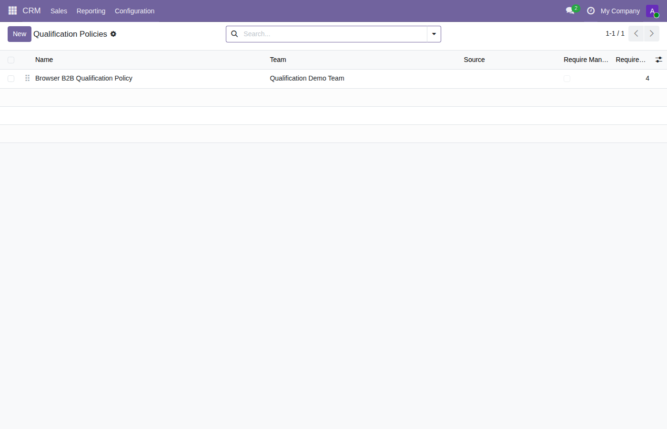Image resolution: width=667 pixels, height=429 pixels.
Task: Open the conversations messages icon
Action: pos(570,10)
